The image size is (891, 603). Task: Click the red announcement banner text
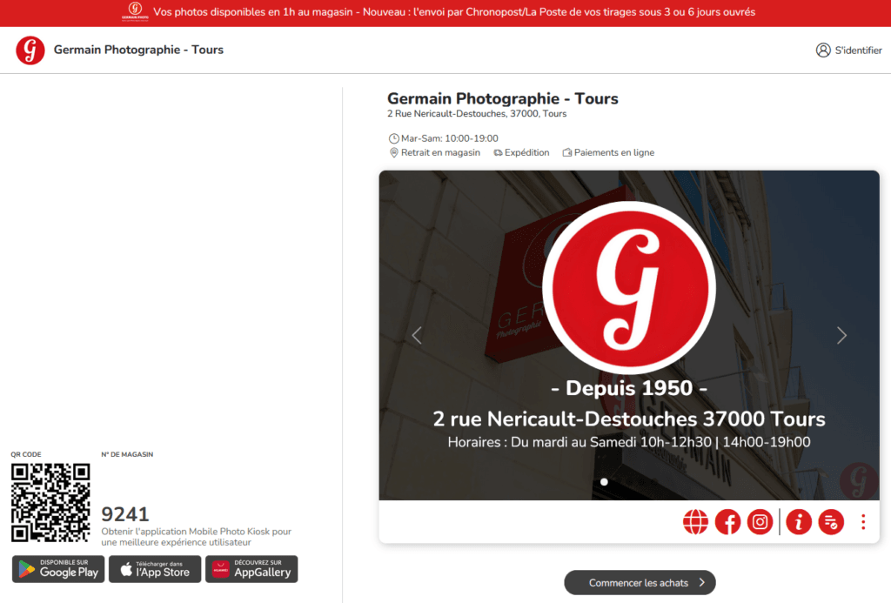(x=454, y=12)
